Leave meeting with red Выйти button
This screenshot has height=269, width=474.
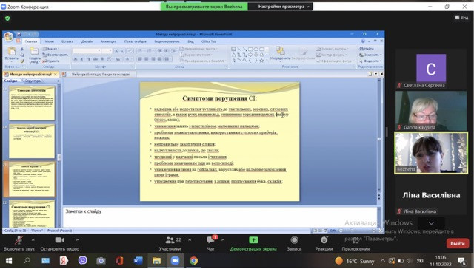point(458,243)
